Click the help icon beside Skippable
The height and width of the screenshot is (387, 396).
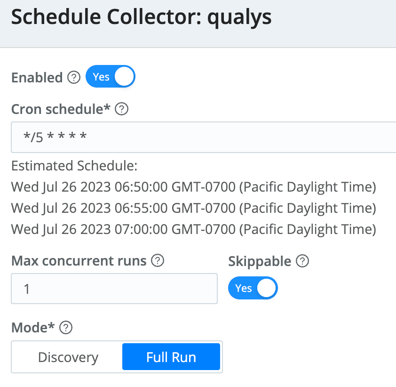tap(303, 261)
